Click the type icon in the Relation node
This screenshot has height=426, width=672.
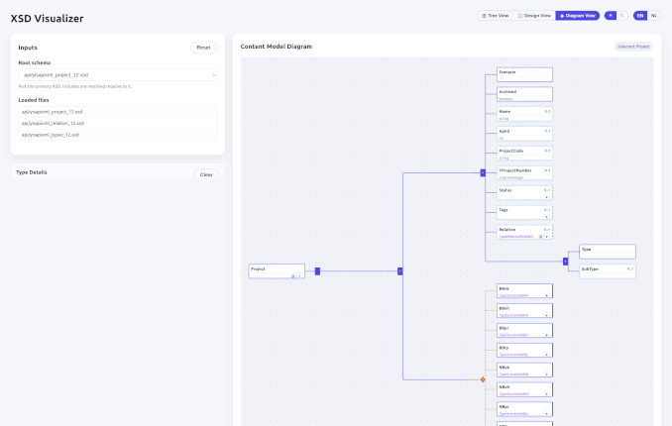[540, 237]
